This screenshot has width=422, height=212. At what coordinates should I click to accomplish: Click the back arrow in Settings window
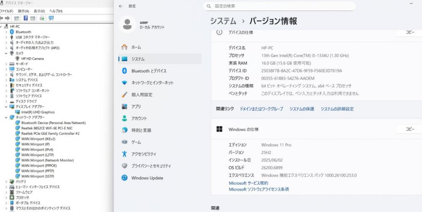click(x=121, y=6)
